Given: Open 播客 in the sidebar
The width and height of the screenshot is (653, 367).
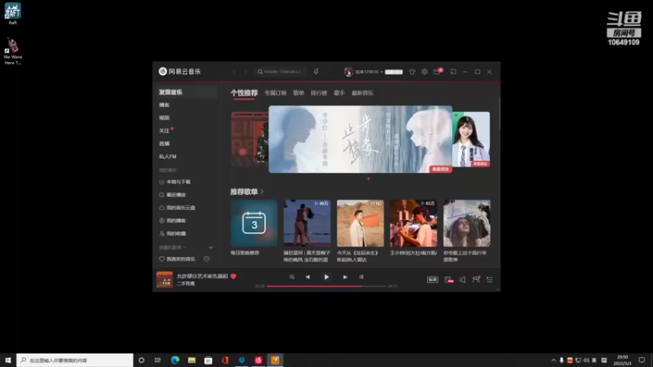Looking at the screenshot, I should 164,105.
